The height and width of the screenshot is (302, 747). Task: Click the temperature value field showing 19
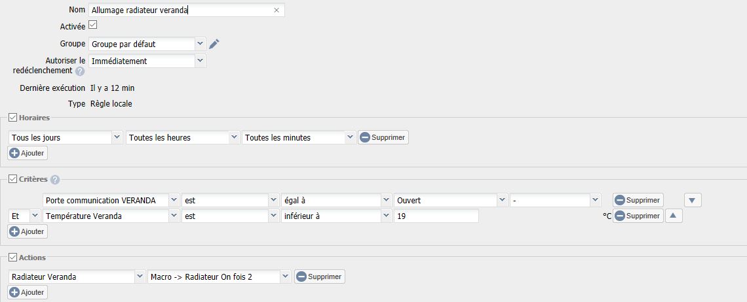tap(436, 216)
